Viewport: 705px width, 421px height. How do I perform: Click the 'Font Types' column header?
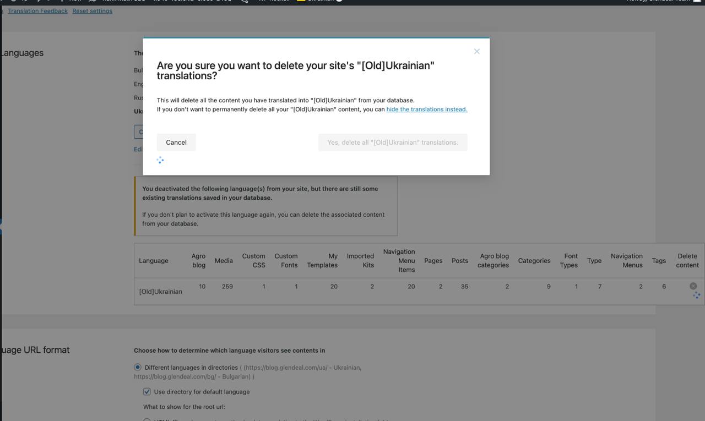pos(569,261)
